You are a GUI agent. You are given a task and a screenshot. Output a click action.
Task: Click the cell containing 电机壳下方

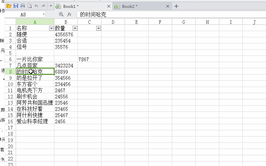35,90
